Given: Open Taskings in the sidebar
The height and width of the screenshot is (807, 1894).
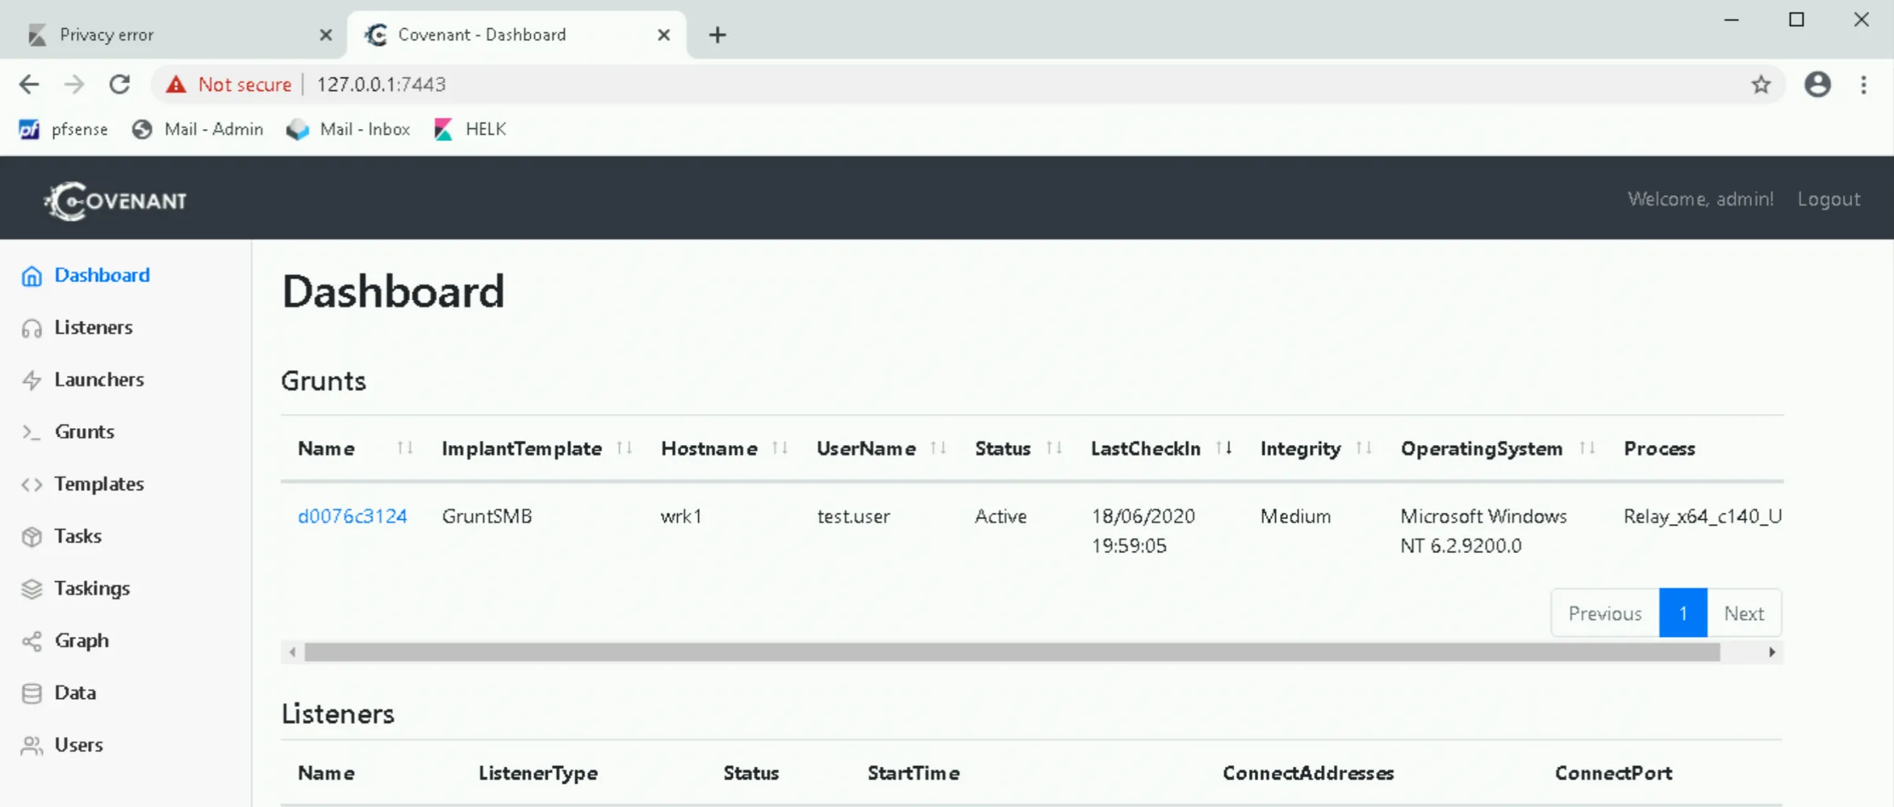Looking at the screenshot, I should (92, 589).
